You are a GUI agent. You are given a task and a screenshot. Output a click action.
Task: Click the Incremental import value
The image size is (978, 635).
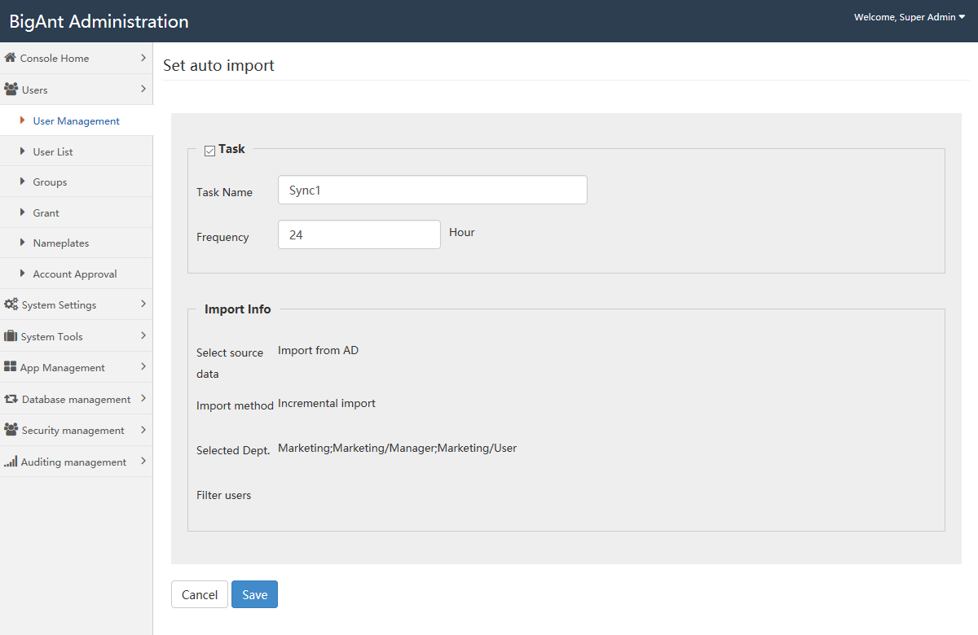coord(327,403)
